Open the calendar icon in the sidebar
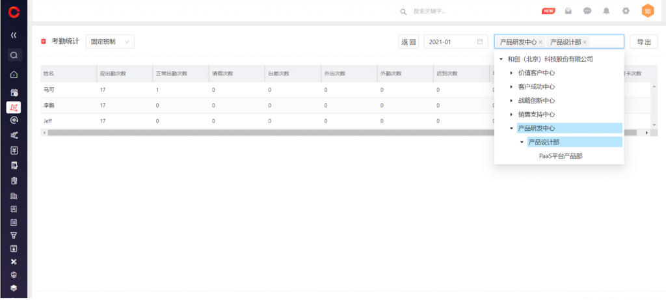Image resolution: width=666 pixels, height=300 pixels. [x=14, y=92]
